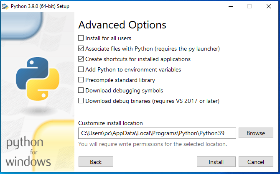Cancel the Python setup

pos(256,162)
